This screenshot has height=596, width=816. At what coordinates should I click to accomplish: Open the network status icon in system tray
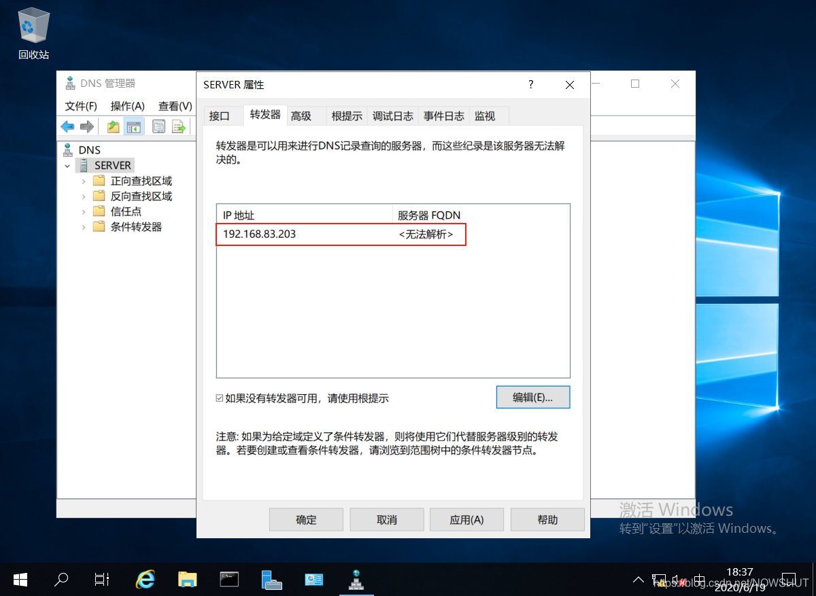coord(659,580)
